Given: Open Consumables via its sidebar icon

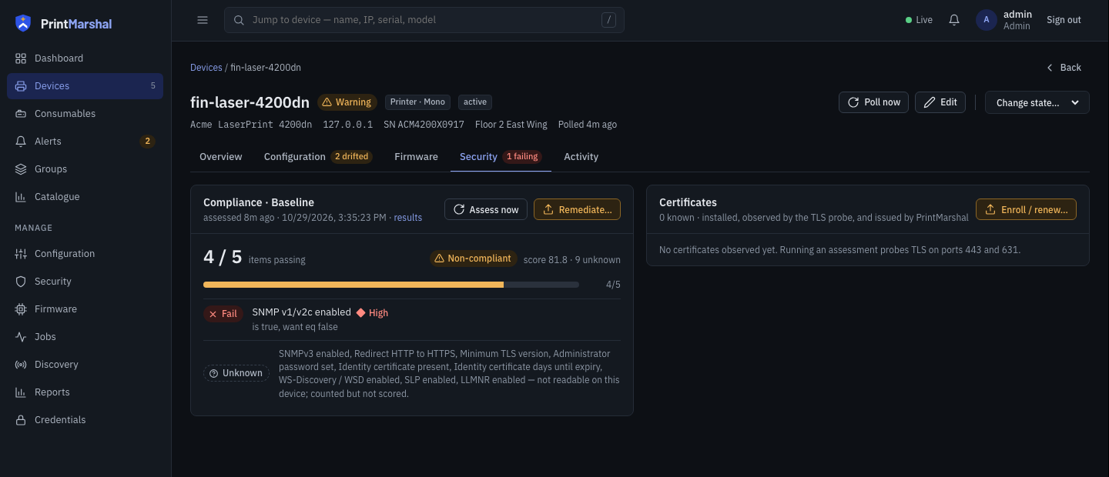Looking at the screenshot, I should click(x=21, y=114).
